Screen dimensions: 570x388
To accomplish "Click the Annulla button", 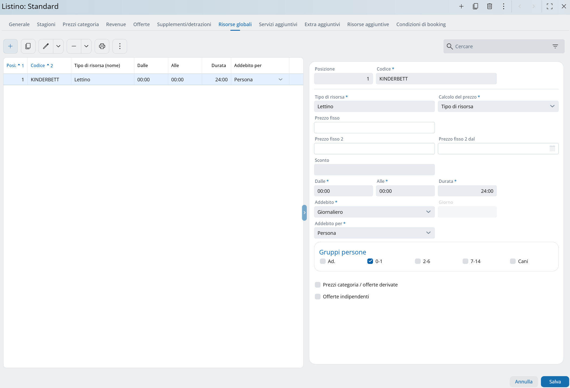I will 523,382.
